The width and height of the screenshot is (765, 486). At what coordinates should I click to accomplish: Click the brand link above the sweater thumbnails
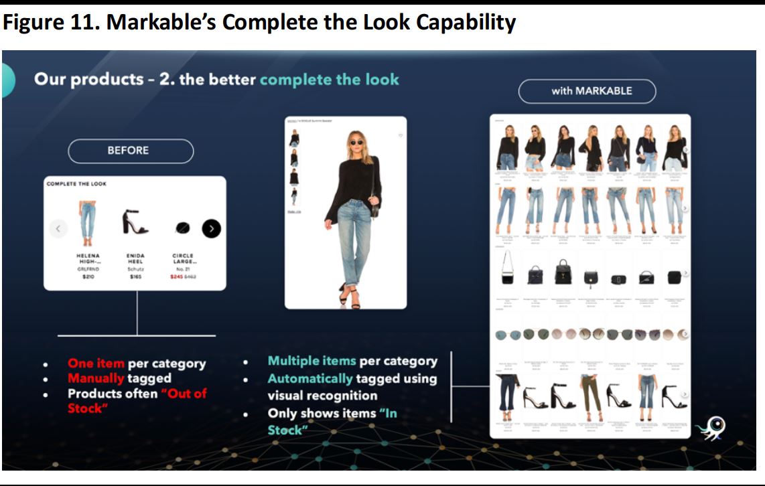point(291,122)
